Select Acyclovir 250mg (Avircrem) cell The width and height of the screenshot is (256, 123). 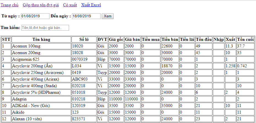41,73
